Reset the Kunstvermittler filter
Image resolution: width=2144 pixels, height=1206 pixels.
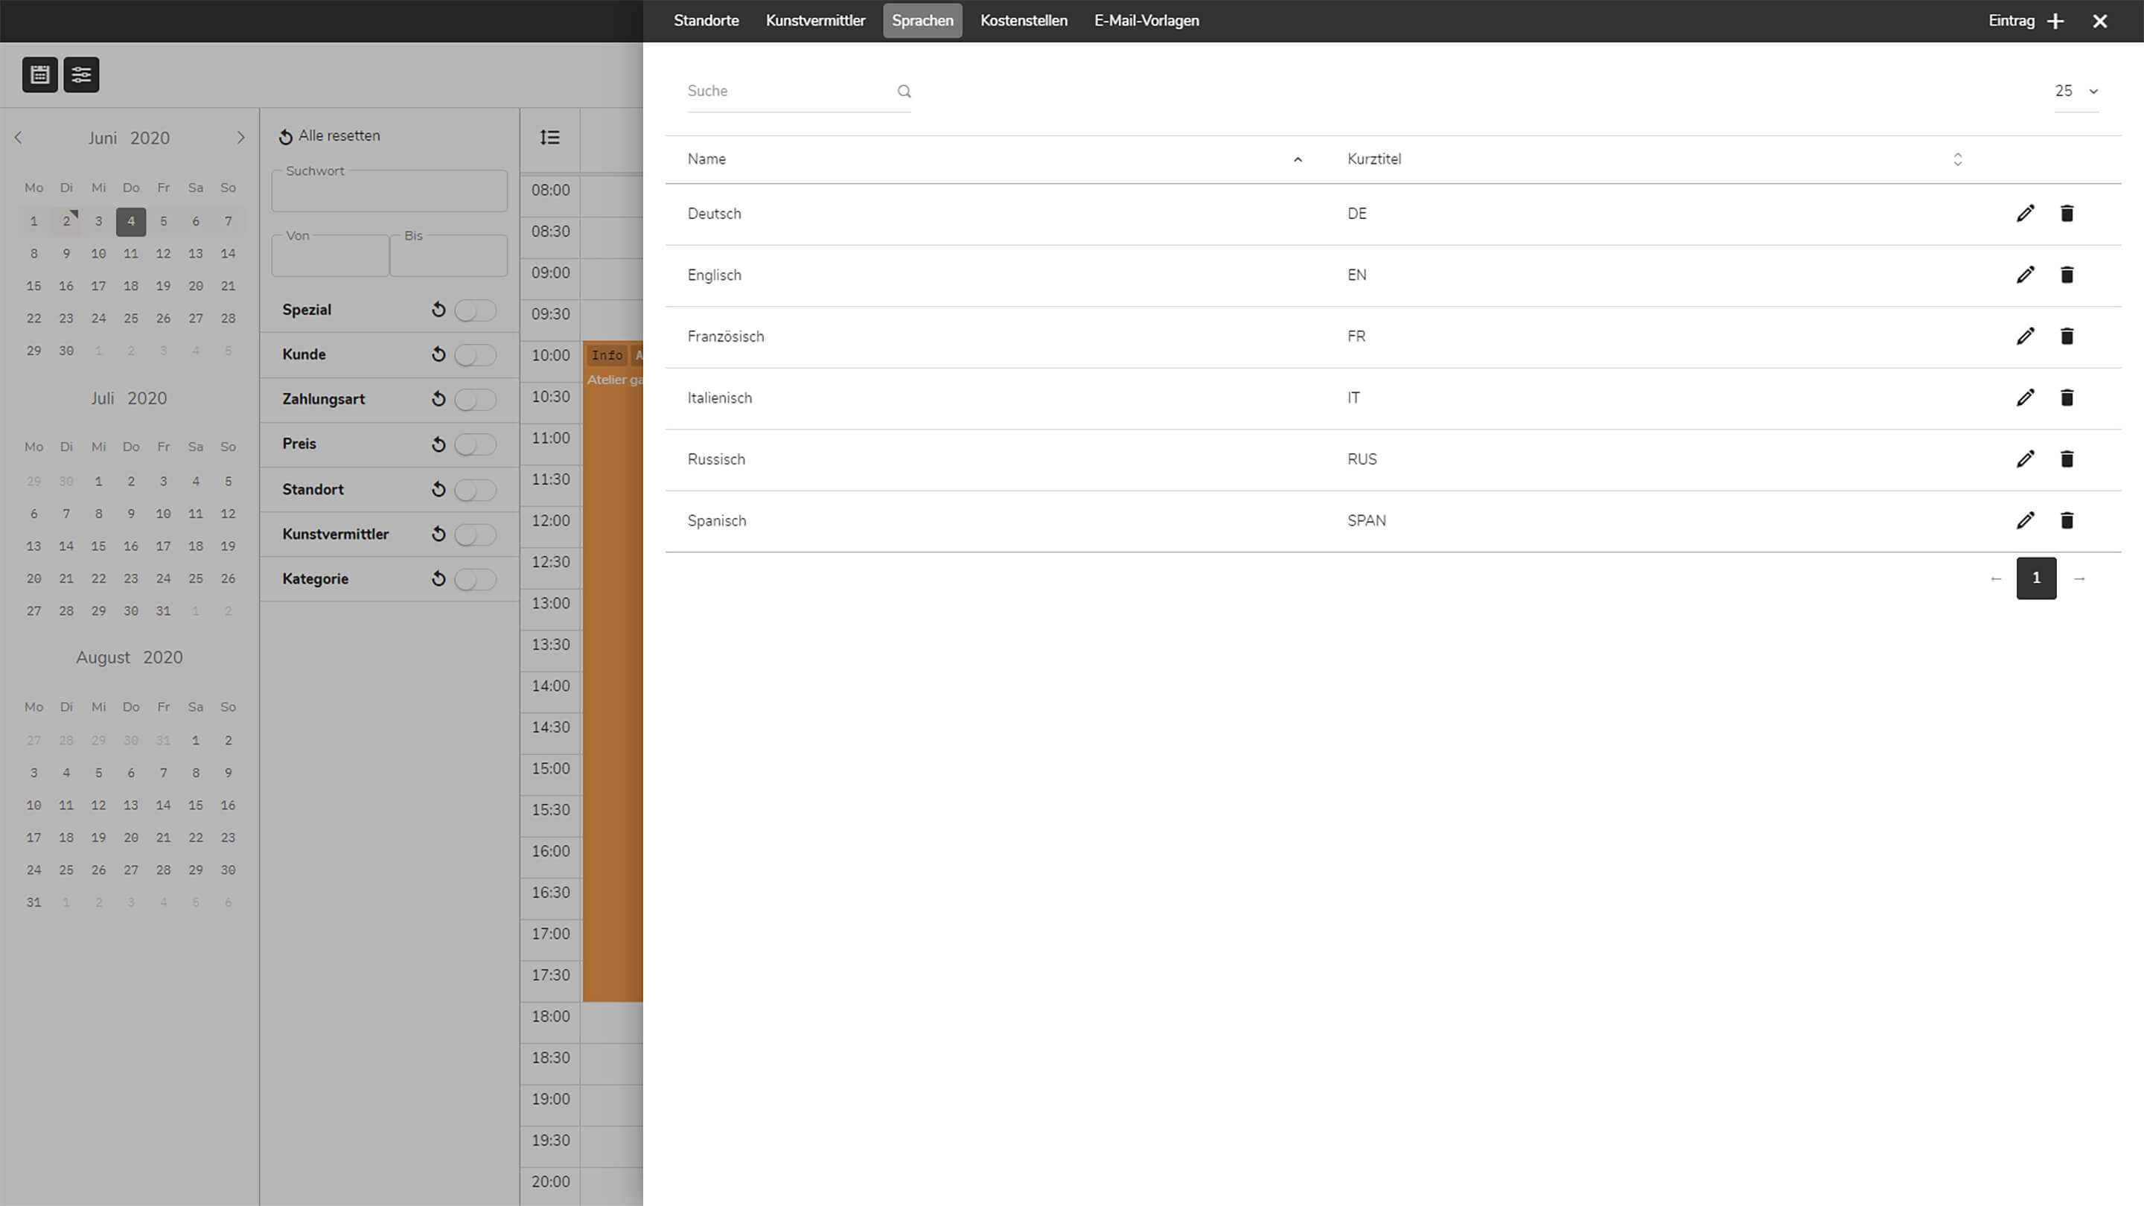click(438, 535)
